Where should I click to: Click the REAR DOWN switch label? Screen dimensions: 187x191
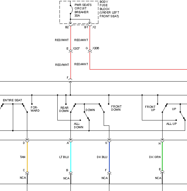64,109
